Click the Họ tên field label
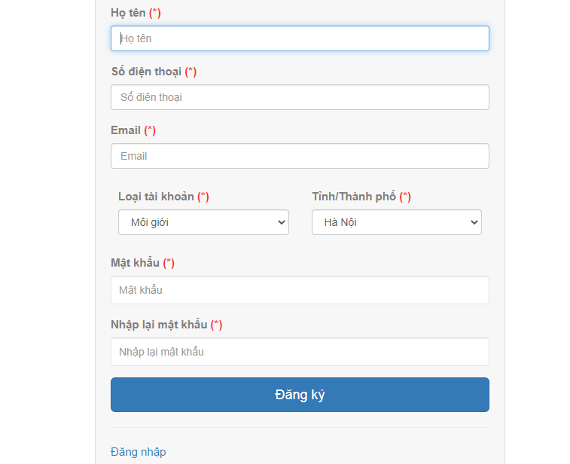Image resolution: width=570 pixels, height=464 pixels. tap(128, 13)
